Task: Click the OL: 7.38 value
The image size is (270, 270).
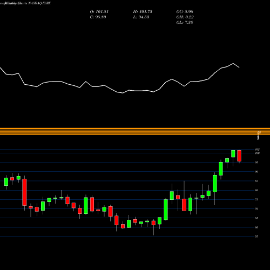Action: click(185, 23)
